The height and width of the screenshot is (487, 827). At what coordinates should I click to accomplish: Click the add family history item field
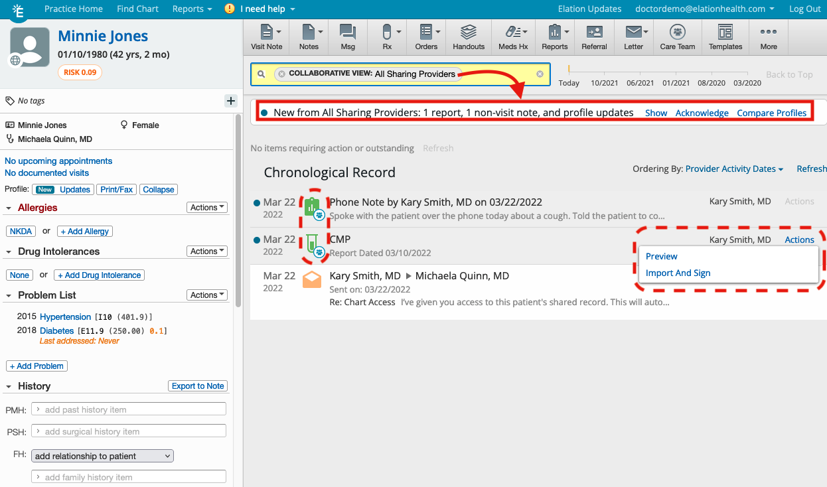(x=128, y=476)
